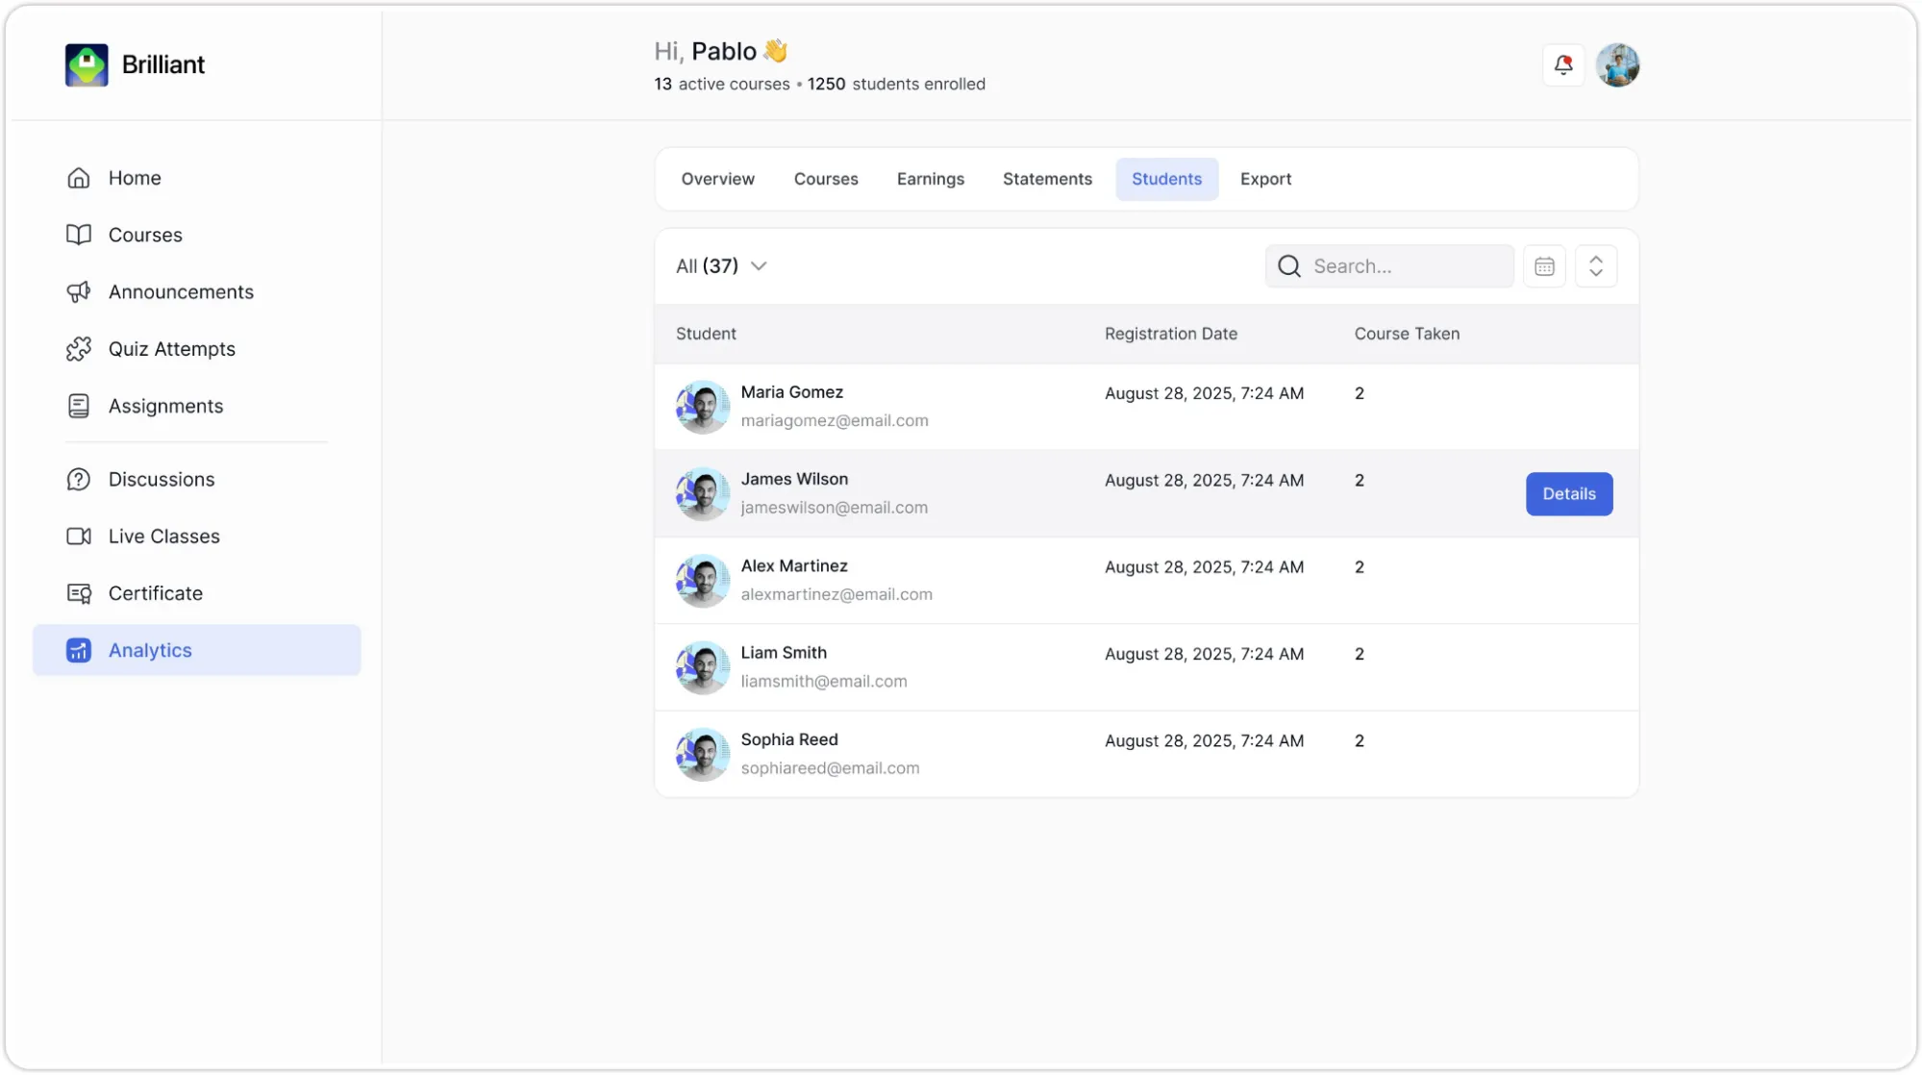Click alexmartinez@email.com

point(836,595)
